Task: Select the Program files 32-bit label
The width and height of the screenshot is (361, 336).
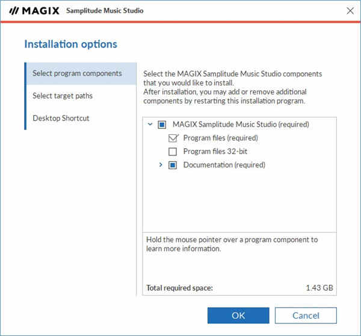Action: (215, 151)
